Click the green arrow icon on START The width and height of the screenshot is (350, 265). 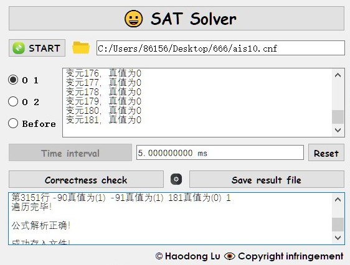tap(19, 48)
